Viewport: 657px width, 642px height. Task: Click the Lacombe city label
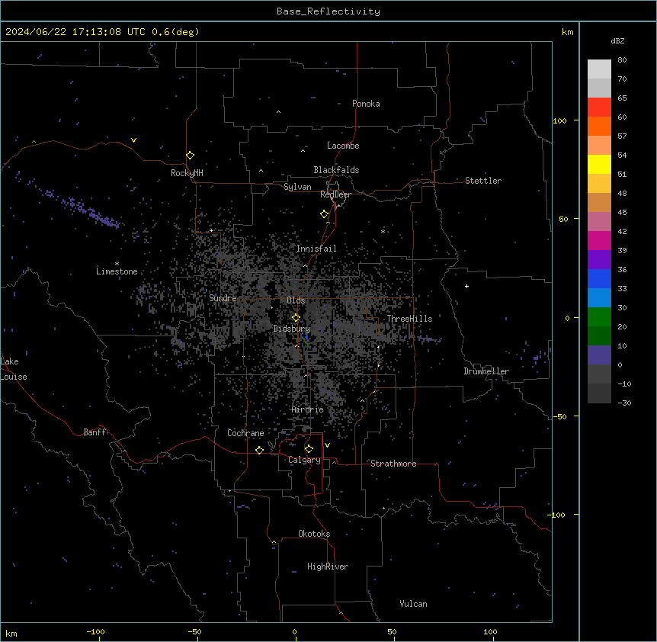[x=343, y=146]
